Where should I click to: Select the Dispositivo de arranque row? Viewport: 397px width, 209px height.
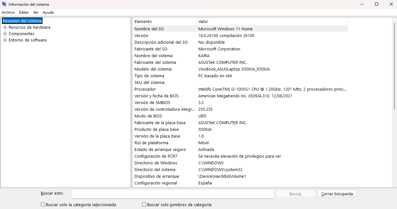[x=240, y=176]
